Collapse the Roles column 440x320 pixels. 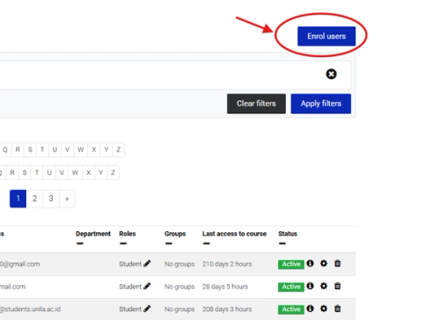click(123, 244)
